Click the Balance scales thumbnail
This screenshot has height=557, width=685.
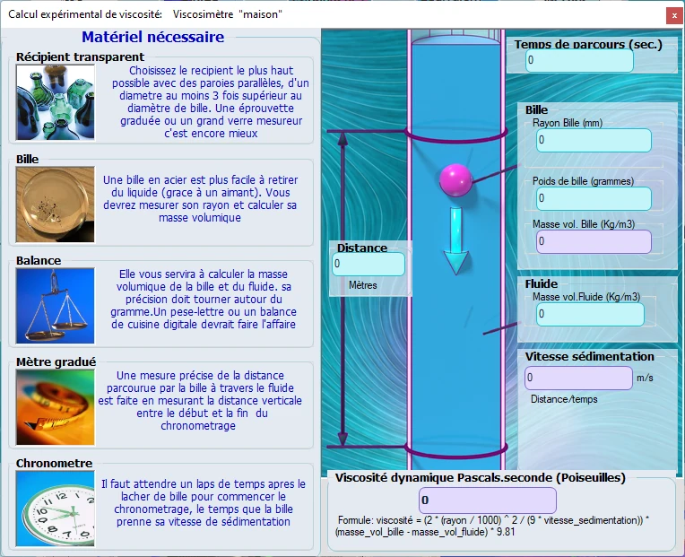tap(55, 306)
